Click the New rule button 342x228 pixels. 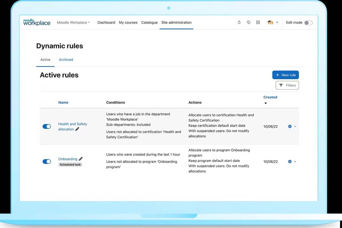tap(286, 75)
